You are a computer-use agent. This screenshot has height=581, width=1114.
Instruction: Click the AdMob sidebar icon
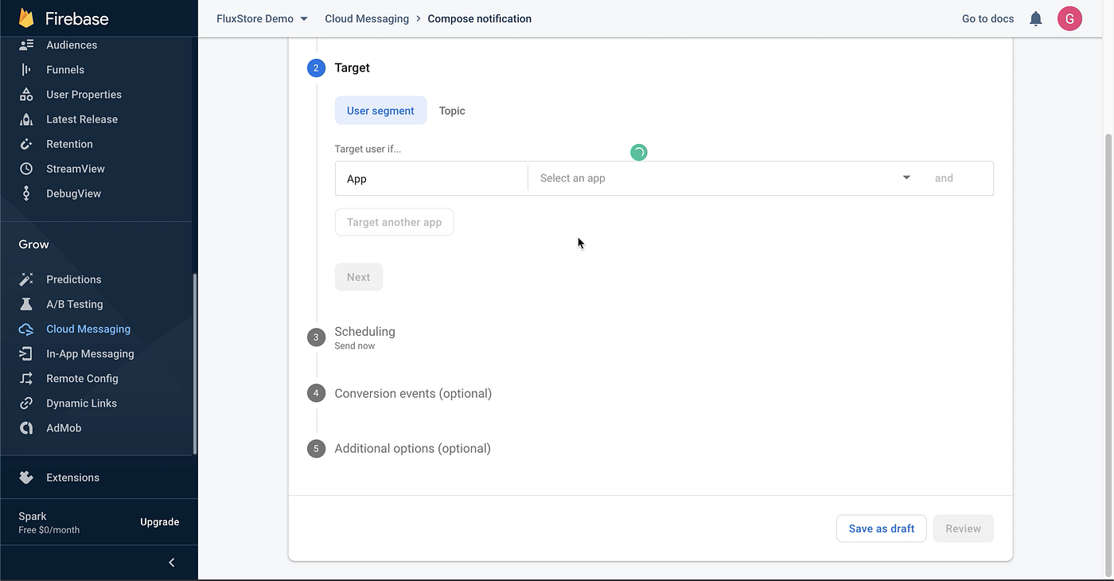coord(26,428)
